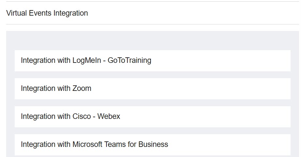The height and width of the screenshot is (157, 301).
Task: Click the 'Webex' word in the Cisco row
Action: pyautogui.click(x=108, y=117)
